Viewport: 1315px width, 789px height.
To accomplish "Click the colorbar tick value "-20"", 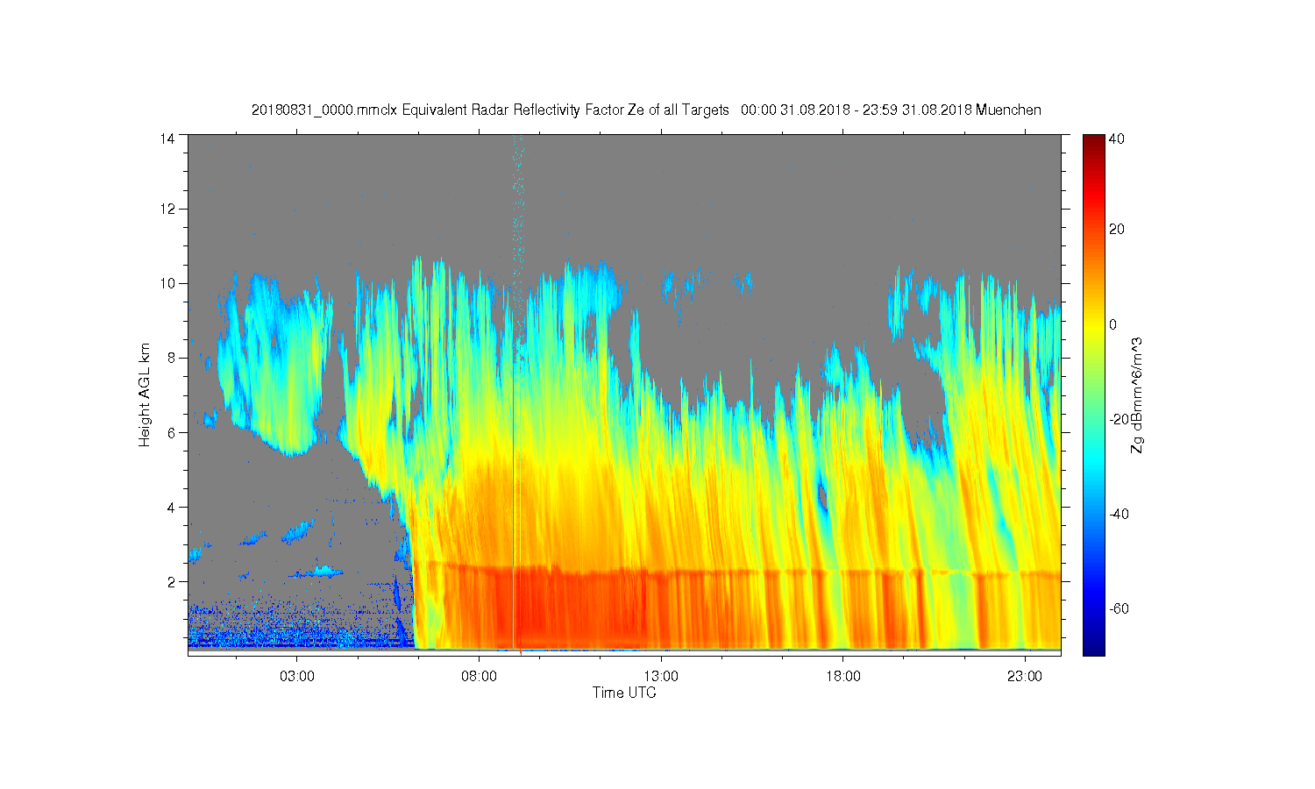I will tap(1119, 419).
